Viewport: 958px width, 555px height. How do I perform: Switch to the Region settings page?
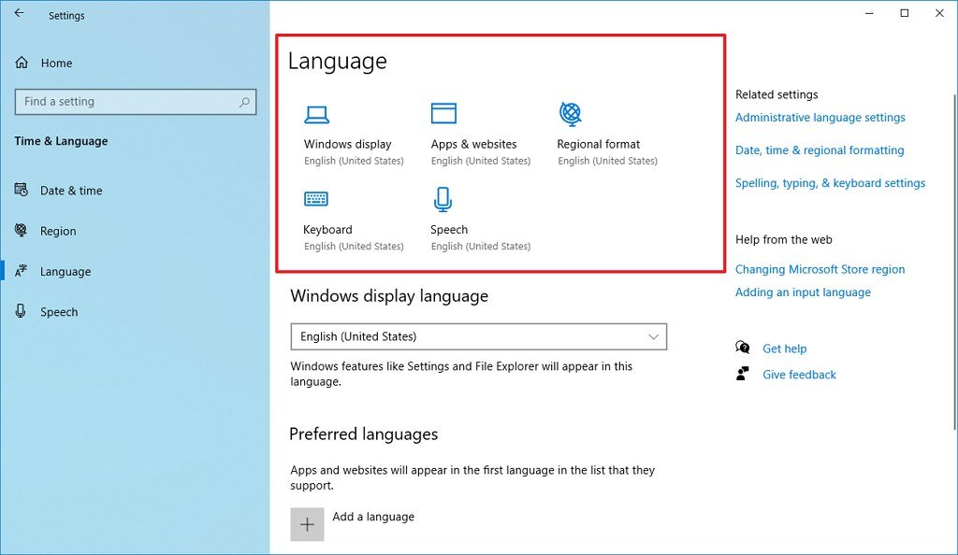pyautogui.click(x=58, y=231)
